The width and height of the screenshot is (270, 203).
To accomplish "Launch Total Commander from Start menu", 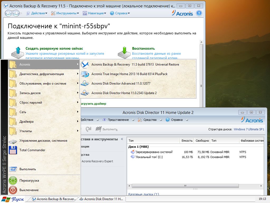I will (44, 150).
